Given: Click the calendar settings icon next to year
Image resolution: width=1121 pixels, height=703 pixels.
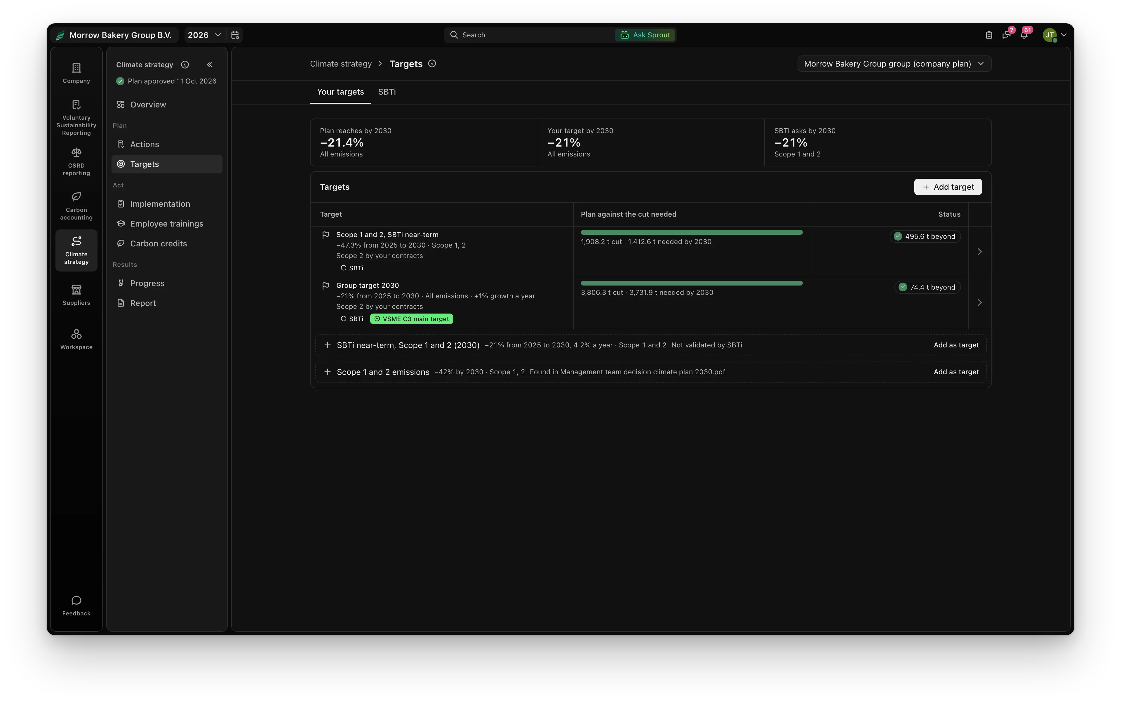Looking at the screenshot, I should pyautogui.click(x=235, y=35).
